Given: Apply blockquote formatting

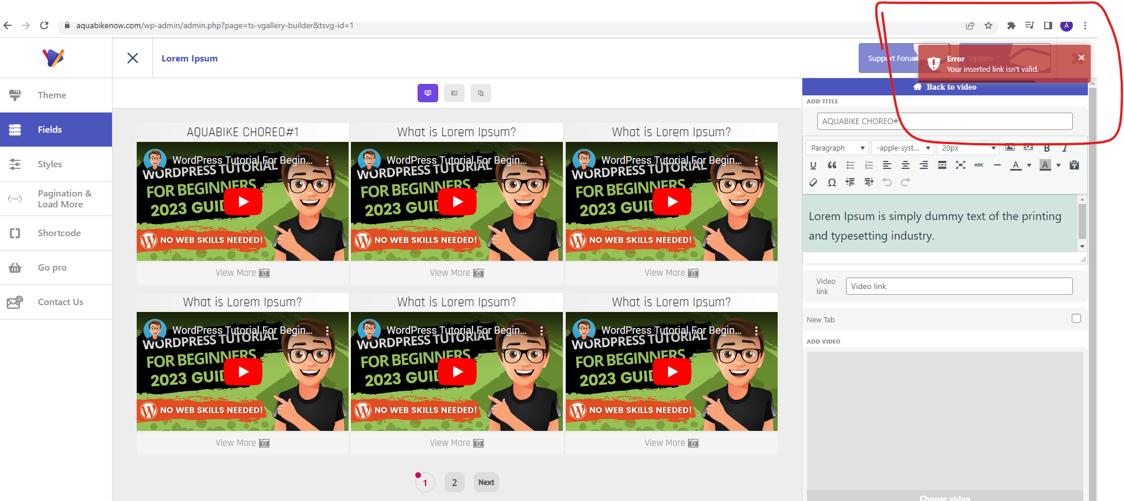Looking at the screenshot, I should coord(832,165).
